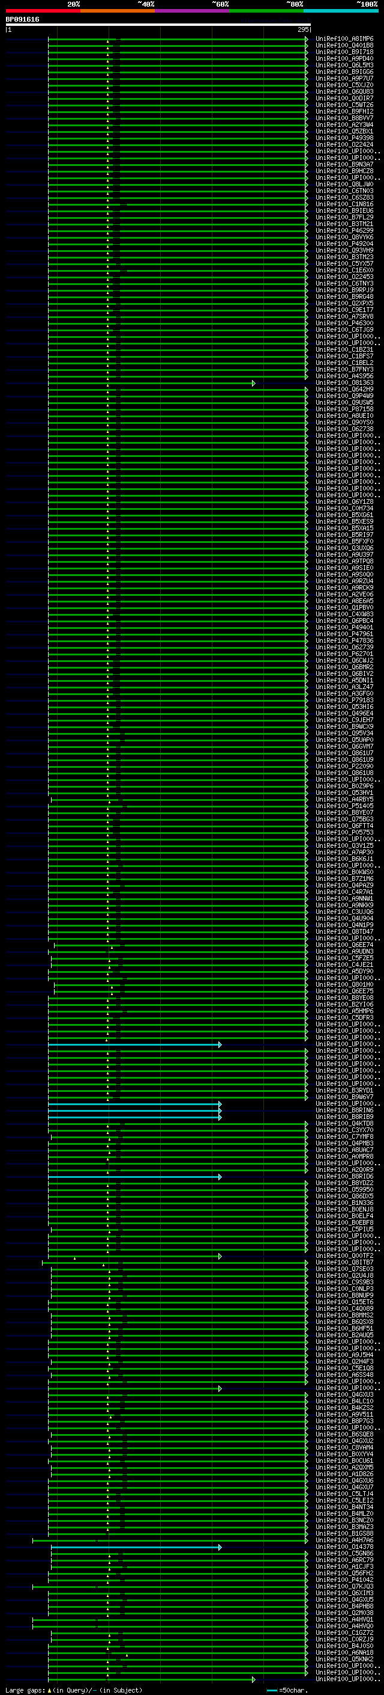The width and height of the screenshot is (384, 1695).
Task: Open hit UniRef100_B1N336
Action: (x=344, y=1203)
